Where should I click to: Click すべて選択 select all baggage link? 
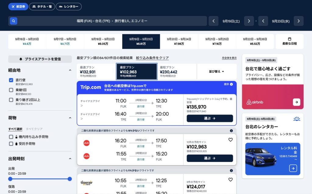coord(15,129)
